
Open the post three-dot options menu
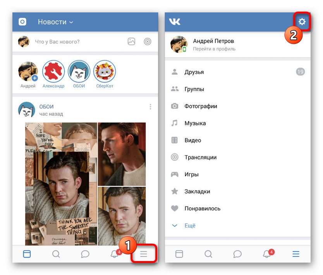click(150, 107)
